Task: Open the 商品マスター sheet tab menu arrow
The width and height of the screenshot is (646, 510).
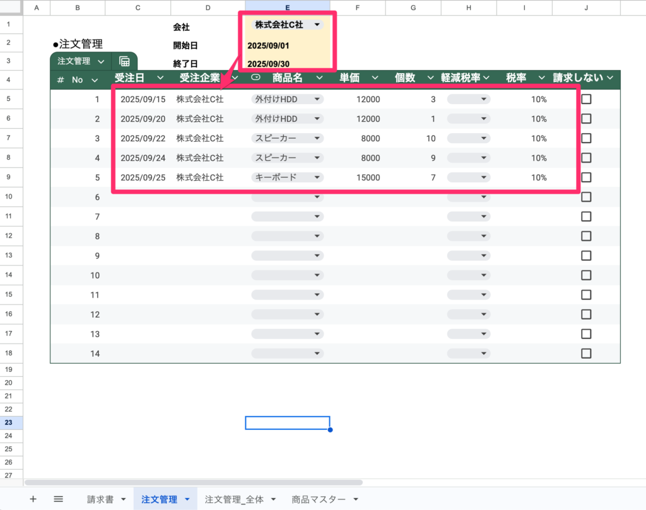Action: 356,499
